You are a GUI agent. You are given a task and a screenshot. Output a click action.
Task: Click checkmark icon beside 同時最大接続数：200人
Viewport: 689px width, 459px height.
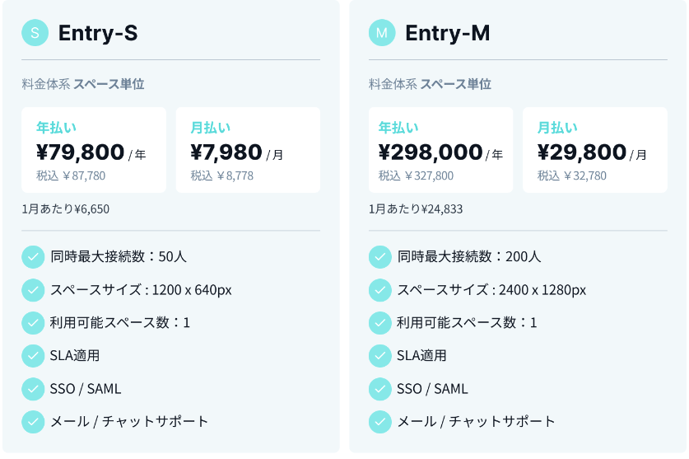380,257
